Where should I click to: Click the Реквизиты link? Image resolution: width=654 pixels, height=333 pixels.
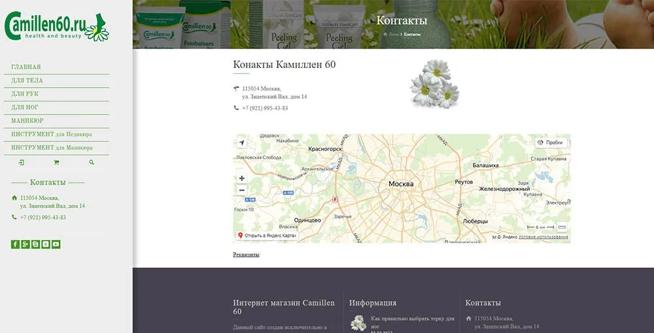[246, 254]
